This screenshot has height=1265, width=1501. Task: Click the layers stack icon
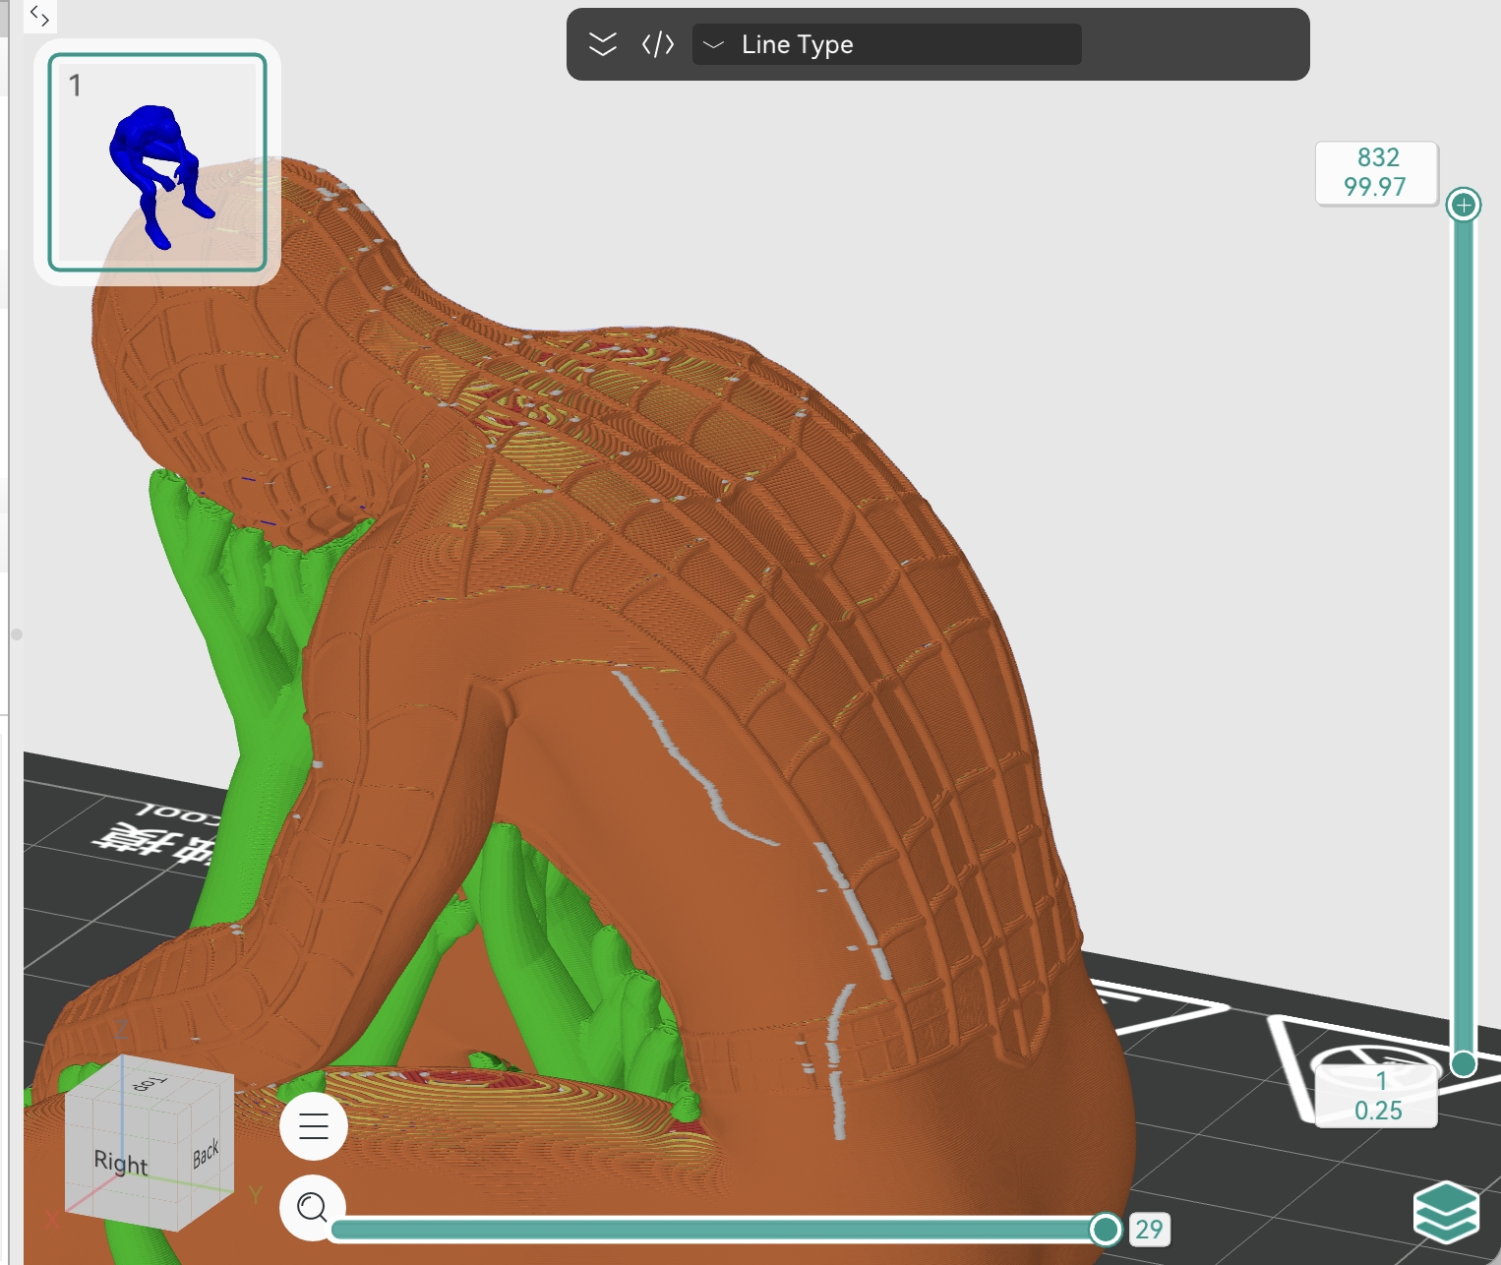tap(1446, 1212)
